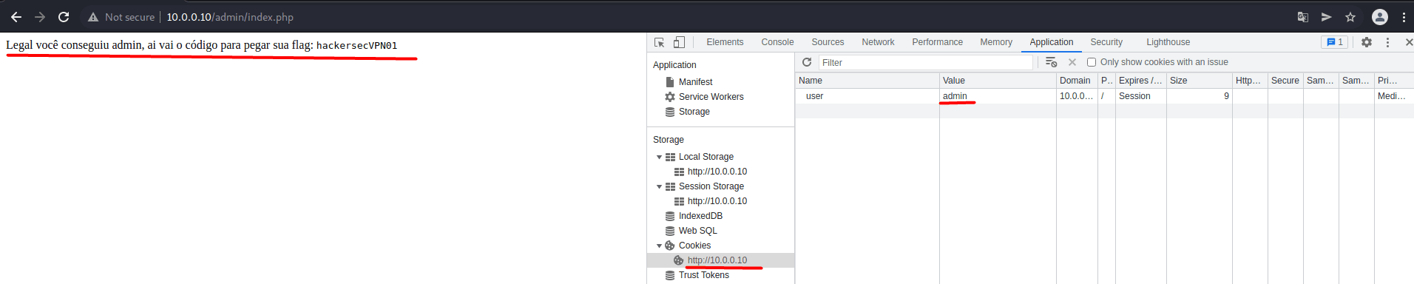Collapse the Session Storage tree node
Image resolution: width=1414 pixels, height=284 pixels.
pyautogui.click(x=659, y=186)
